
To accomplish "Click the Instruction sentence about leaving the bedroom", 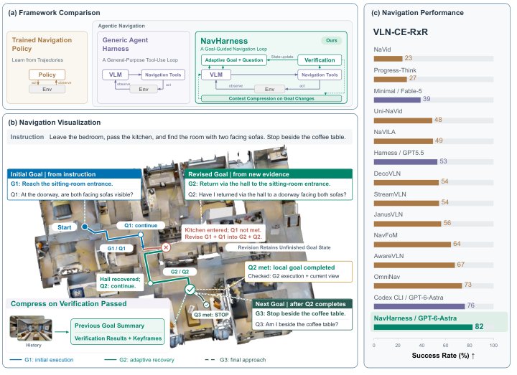I will pos(197,137).
